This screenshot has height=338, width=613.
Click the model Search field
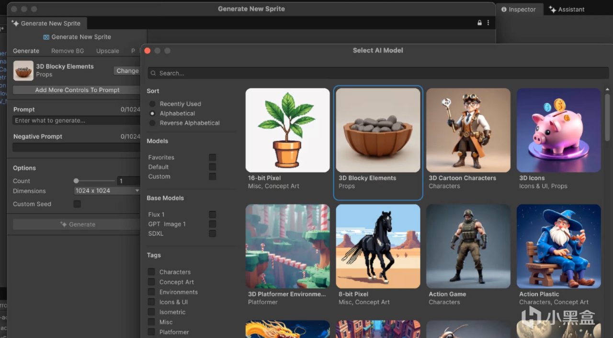(378, 73)
